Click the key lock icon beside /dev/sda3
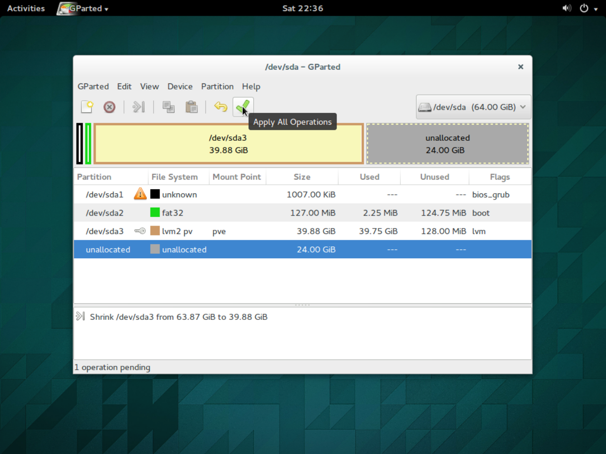The image size is (606, 454). pos(140,231)
